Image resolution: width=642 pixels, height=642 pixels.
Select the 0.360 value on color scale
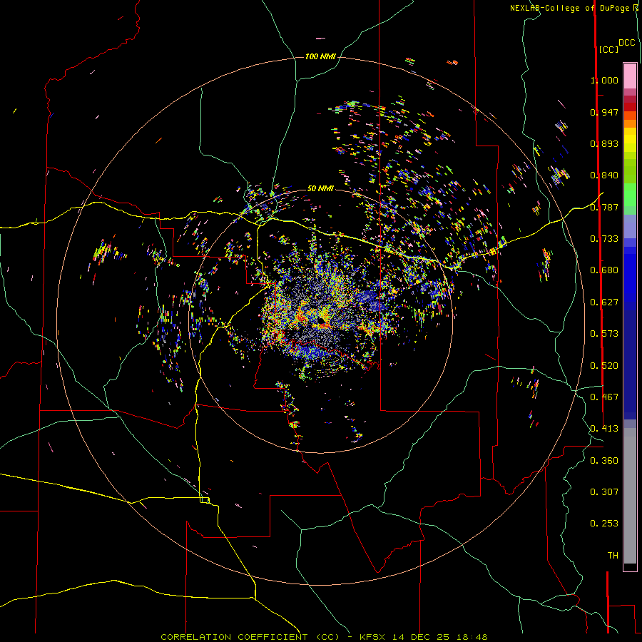pos(604,460)
